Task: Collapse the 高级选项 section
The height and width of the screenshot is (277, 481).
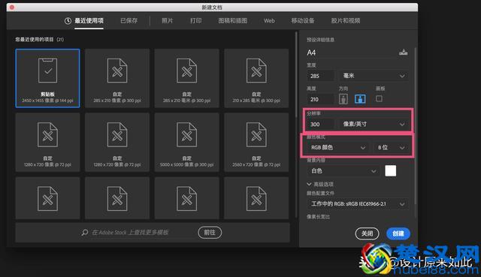Action: [320, 184]
